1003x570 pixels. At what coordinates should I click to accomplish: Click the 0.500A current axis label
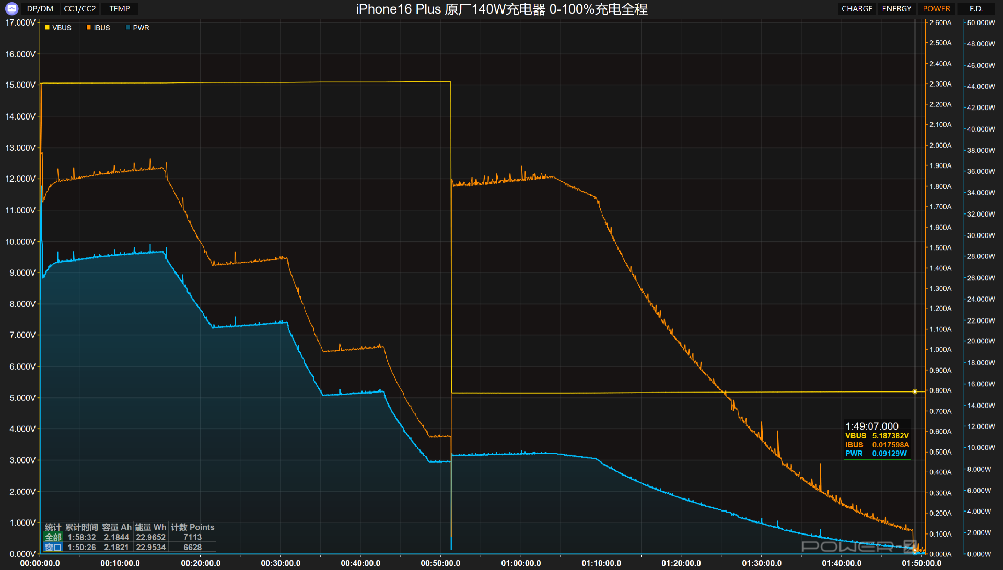940,452
